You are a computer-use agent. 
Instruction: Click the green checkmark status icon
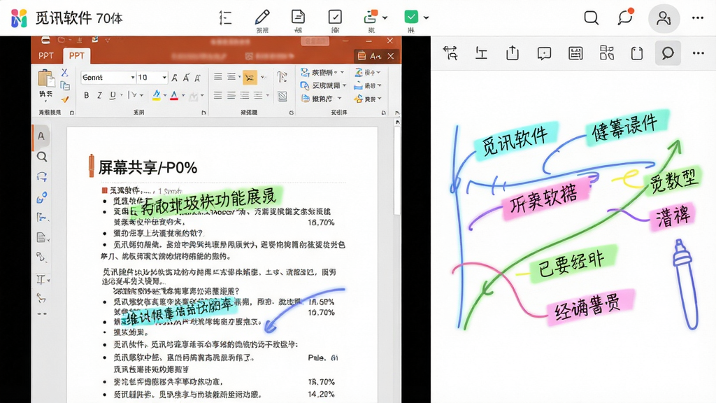[411, 17]
